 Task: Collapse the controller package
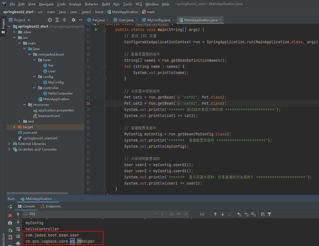[34, 88]
